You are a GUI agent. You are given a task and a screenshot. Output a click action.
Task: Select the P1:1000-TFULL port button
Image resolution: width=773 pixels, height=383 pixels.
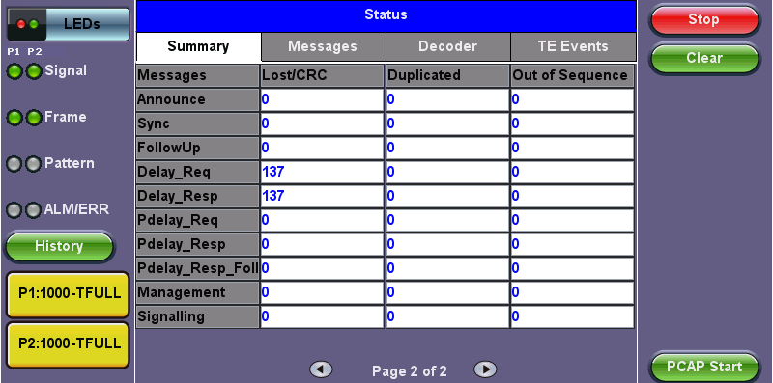69,294
